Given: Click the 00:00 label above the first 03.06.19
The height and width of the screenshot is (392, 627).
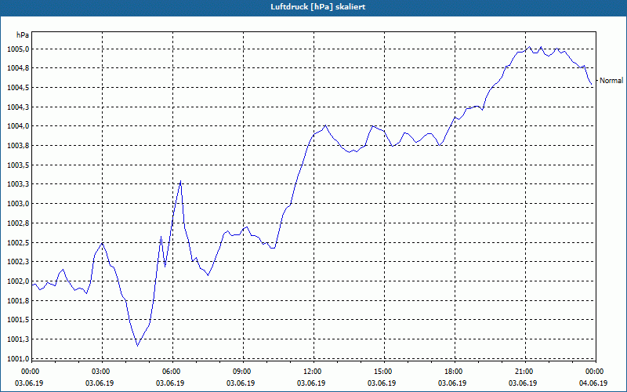Looking at the screenshot, I should pyautogui.click(x=30, y=372).
